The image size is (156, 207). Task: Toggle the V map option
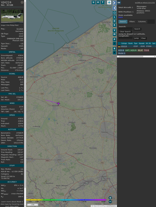tap(114, 30)
